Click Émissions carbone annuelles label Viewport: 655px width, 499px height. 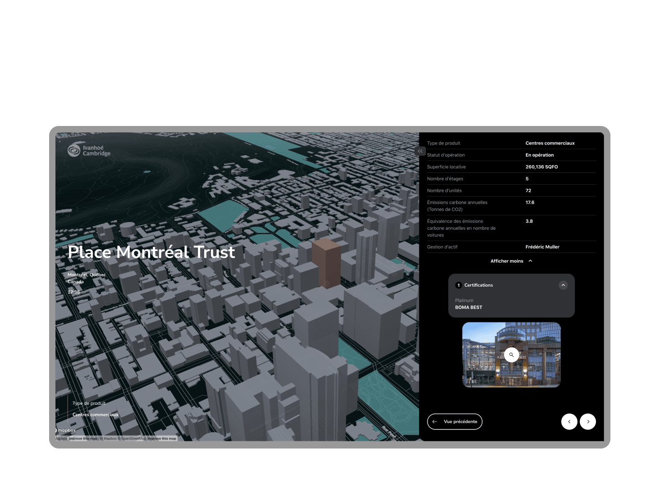tap(457, 206)
